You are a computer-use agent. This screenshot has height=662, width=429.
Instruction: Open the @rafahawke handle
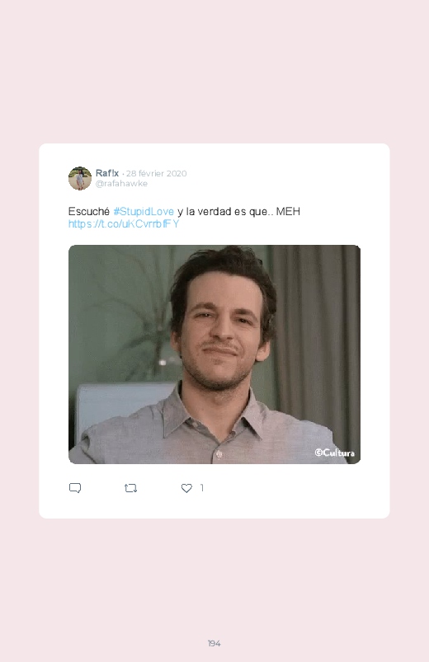[121, 184]
